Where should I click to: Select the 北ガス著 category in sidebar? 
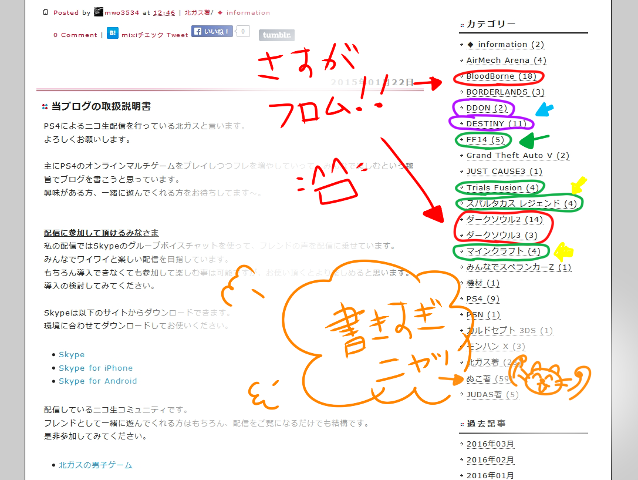[494, 362]
